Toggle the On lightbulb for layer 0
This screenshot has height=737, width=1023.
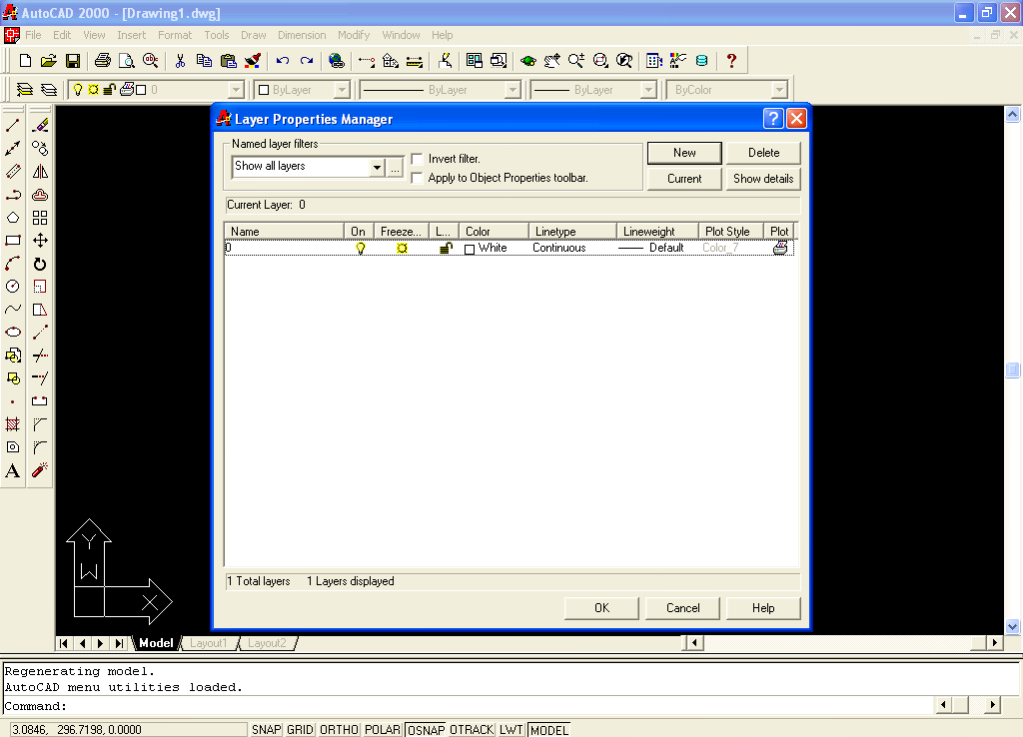click(x=360, y=249)
